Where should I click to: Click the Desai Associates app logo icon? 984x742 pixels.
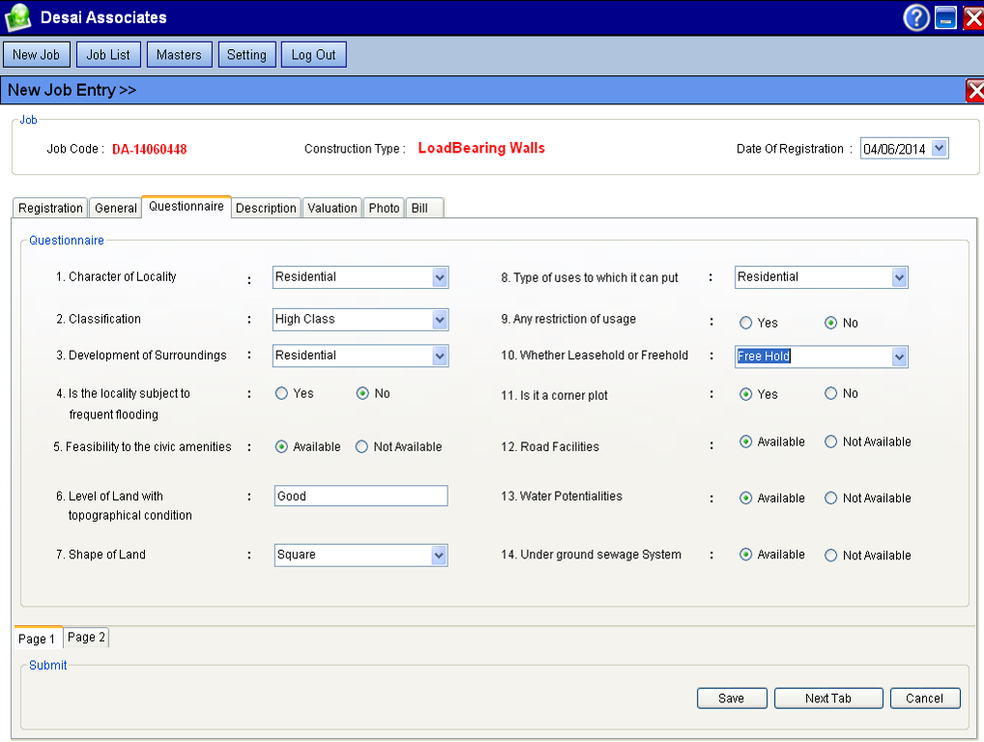18,17
